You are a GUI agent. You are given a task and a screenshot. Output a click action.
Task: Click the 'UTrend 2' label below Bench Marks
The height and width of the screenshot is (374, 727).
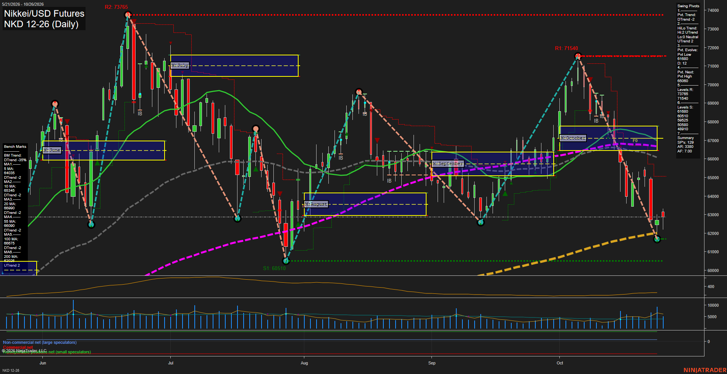12,266
